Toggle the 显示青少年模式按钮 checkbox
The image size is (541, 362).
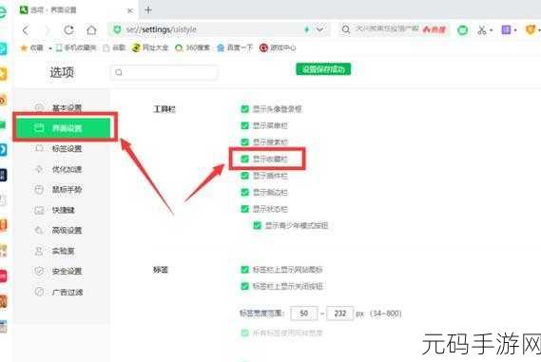click(257, 225)
